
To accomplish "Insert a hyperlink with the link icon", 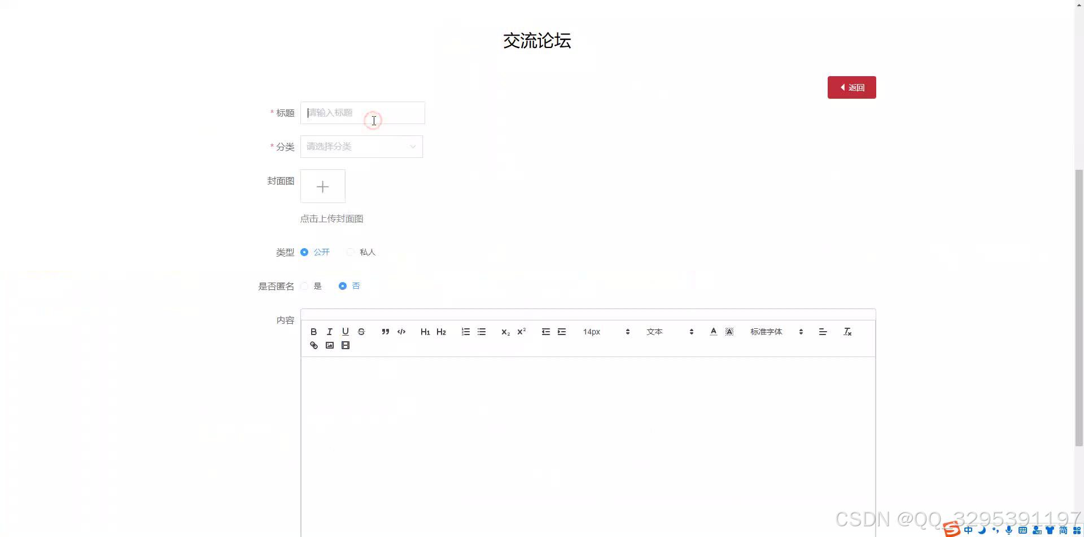I will pos(313,345).
